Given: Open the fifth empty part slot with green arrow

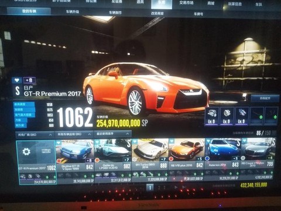Looking at the screenshot, I should [x=271, y=116].
